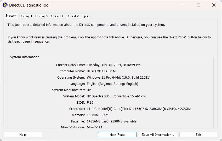
Task: Click the 'Computer Name:' label
Action: (x=72, y=71)
